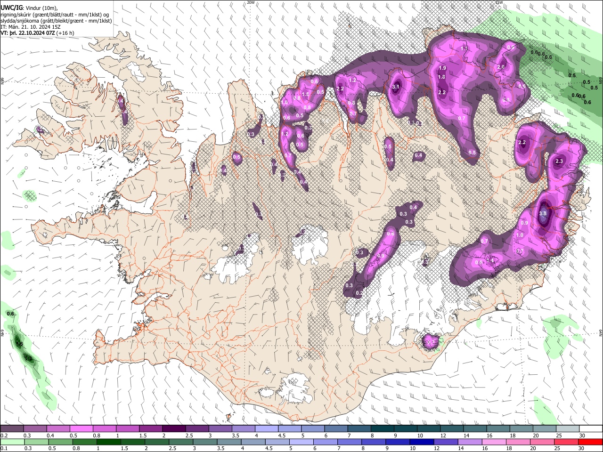The width and height of the screenshot is (603, 452).
Task: Click the 15W longitude label
Action: 499,2
